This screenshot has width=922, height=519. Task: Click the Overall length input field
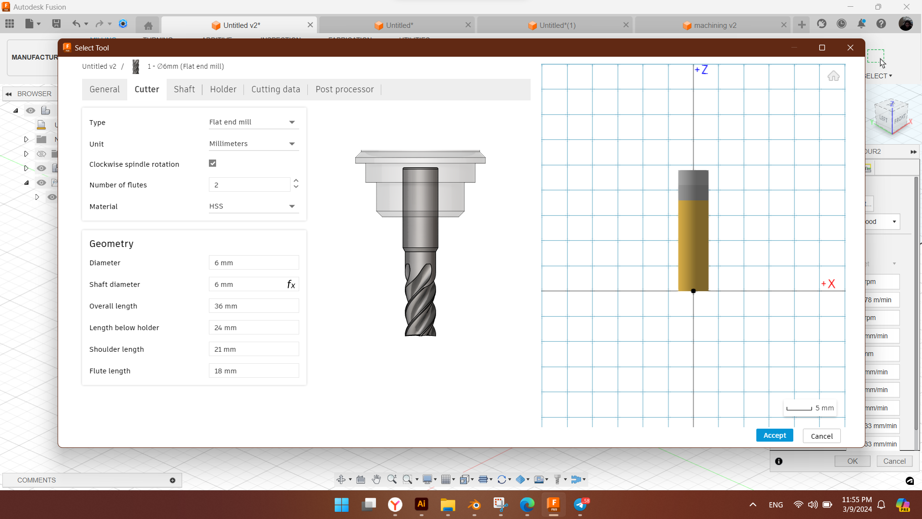point(254,306)
